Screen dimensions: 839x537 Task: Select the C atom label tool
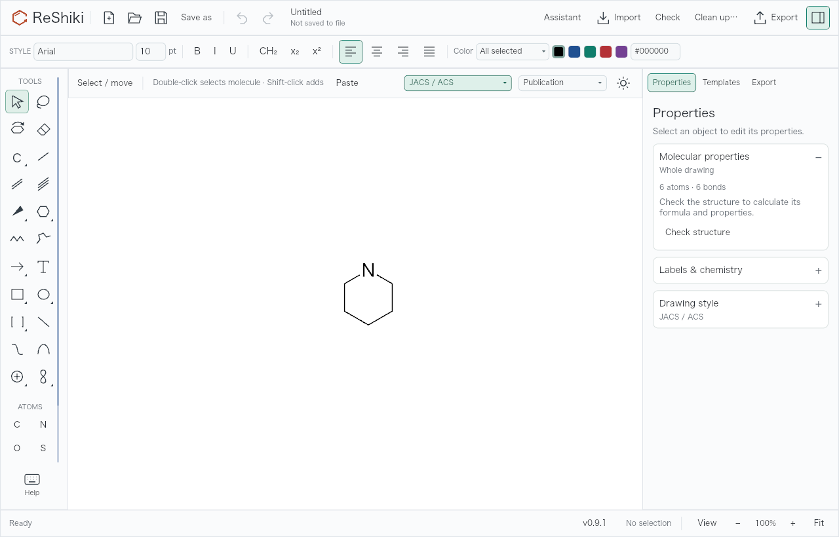[x=17, y=157]
